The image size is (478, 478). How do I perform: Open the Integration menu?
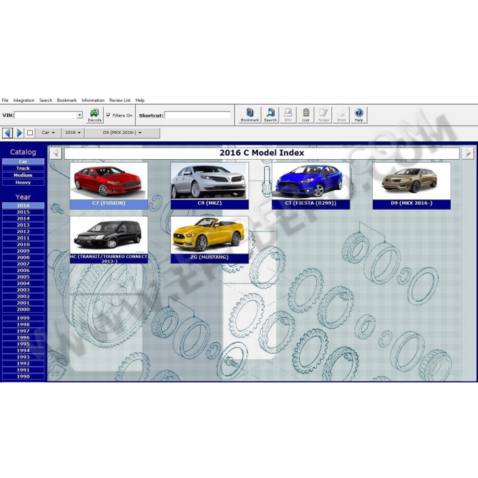tap(24, 100)
